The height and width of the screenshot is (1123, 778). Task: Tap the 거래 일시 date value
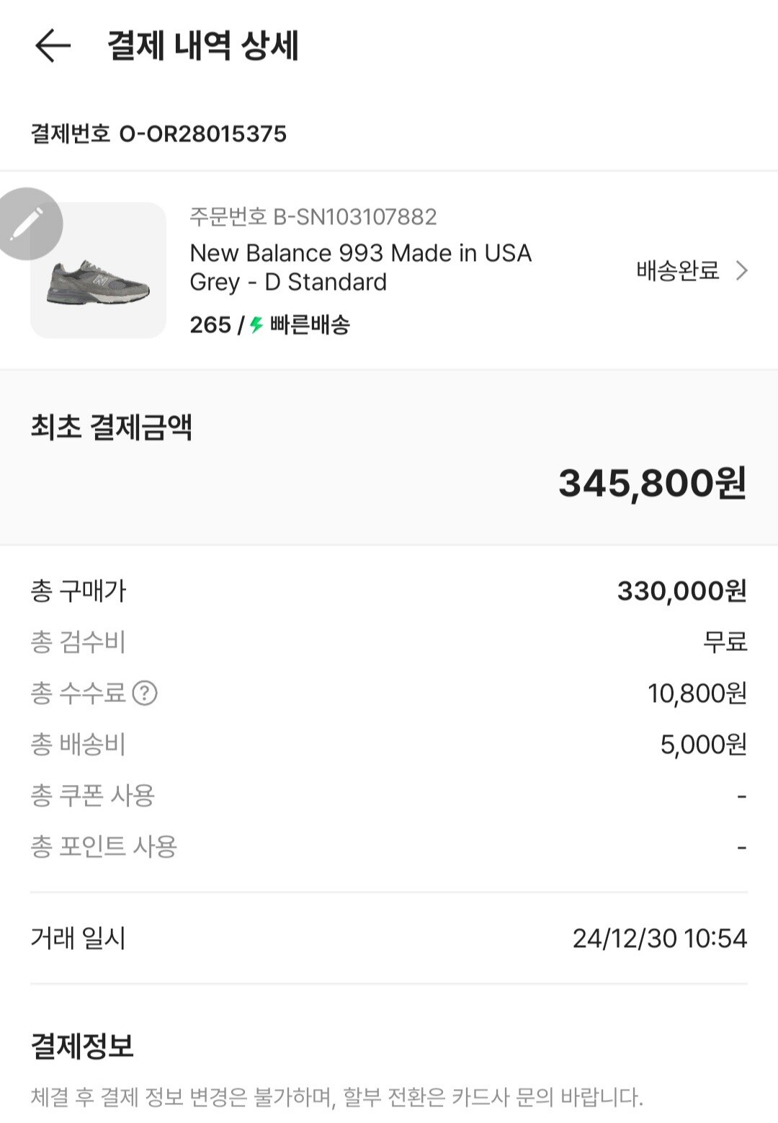point(659,938)
